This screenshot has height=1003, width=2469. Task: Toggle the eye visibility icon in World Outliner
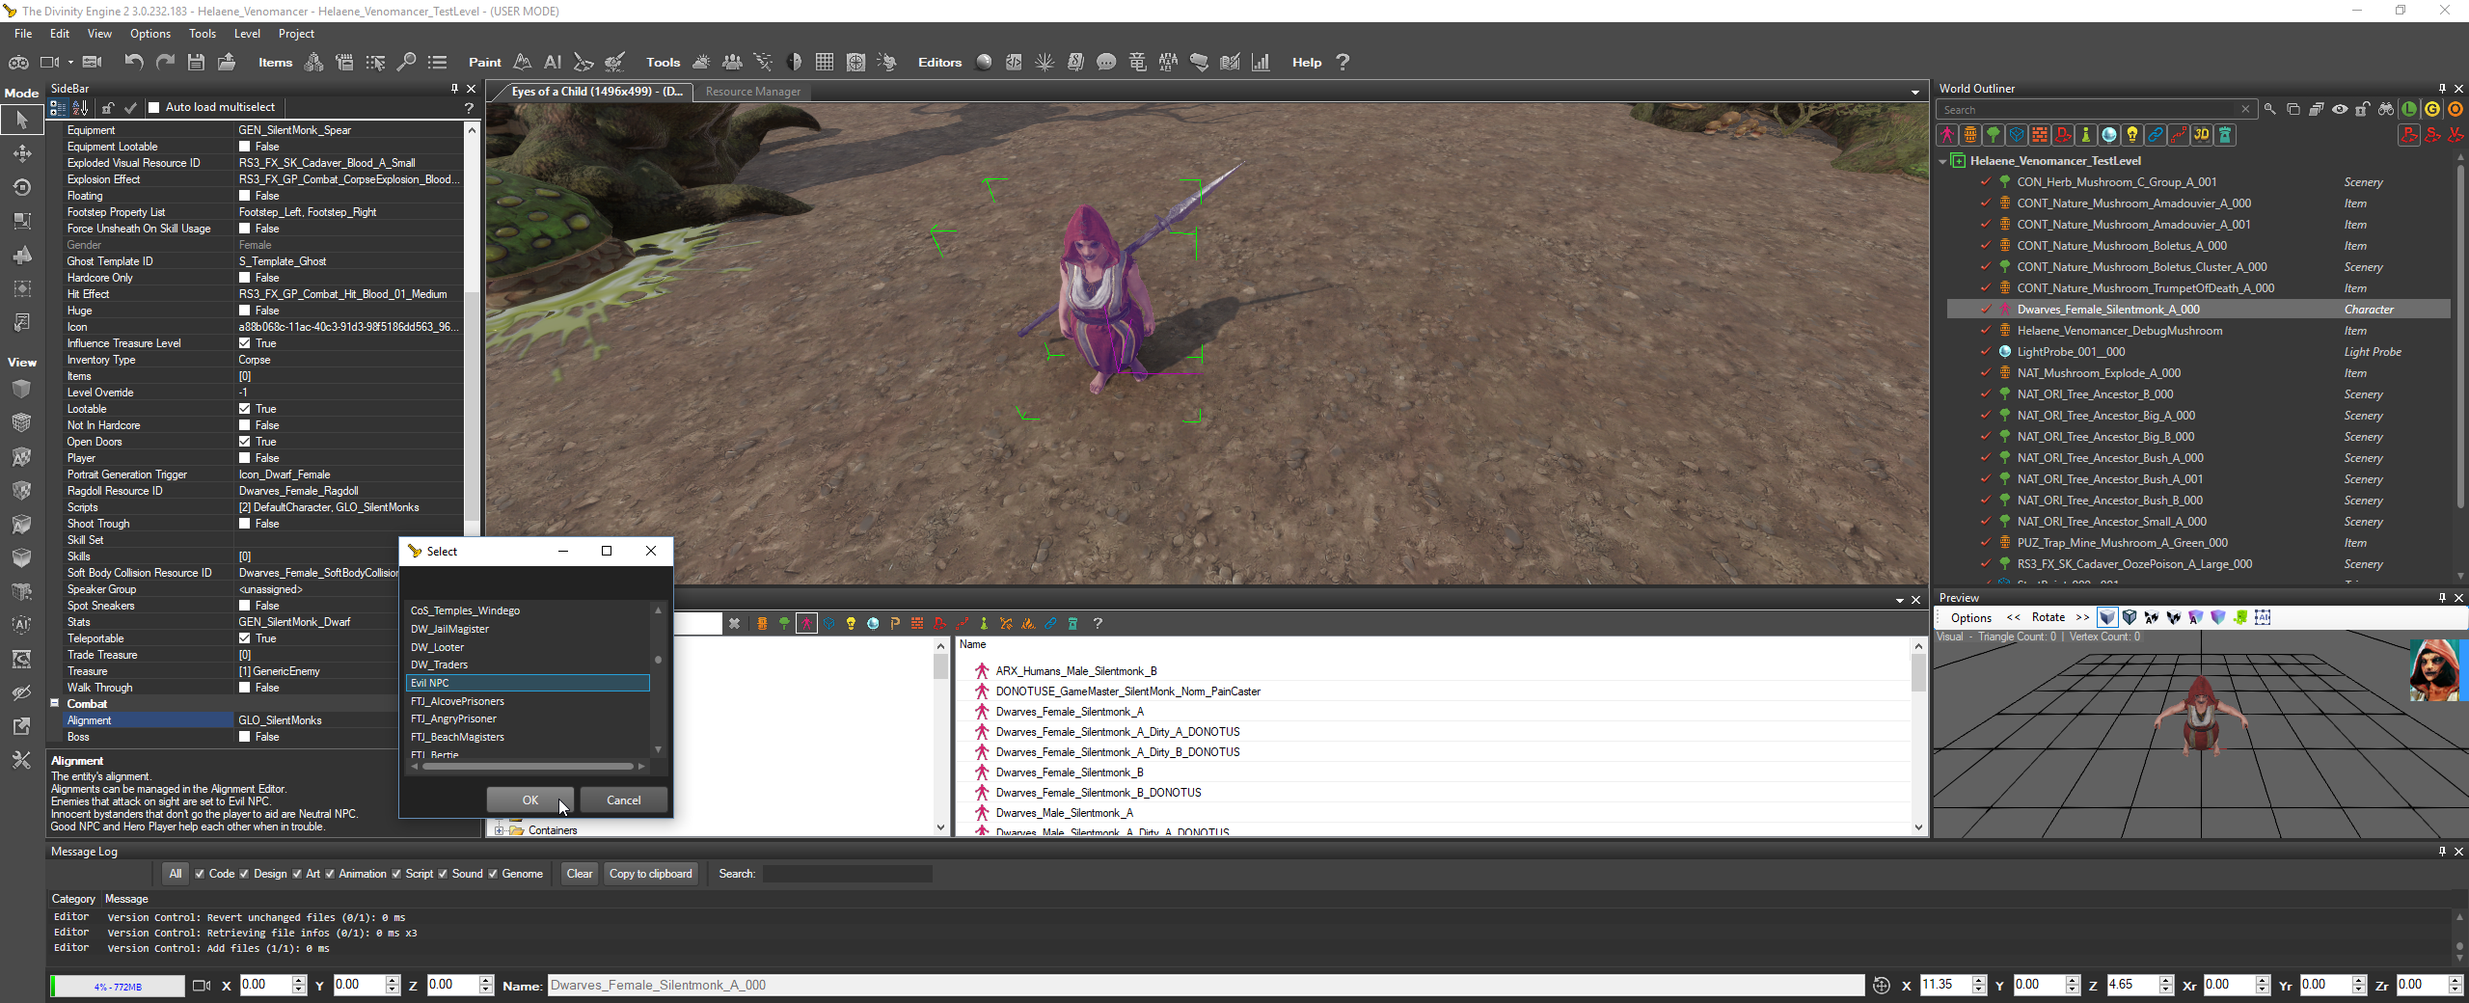click(x=2340, y=109)
